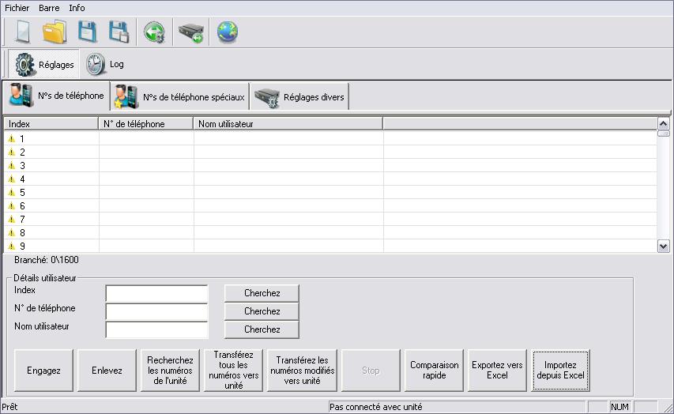Open the Réglages divers tab
Viewport: 674px width, 414px height.
[299, 97]
